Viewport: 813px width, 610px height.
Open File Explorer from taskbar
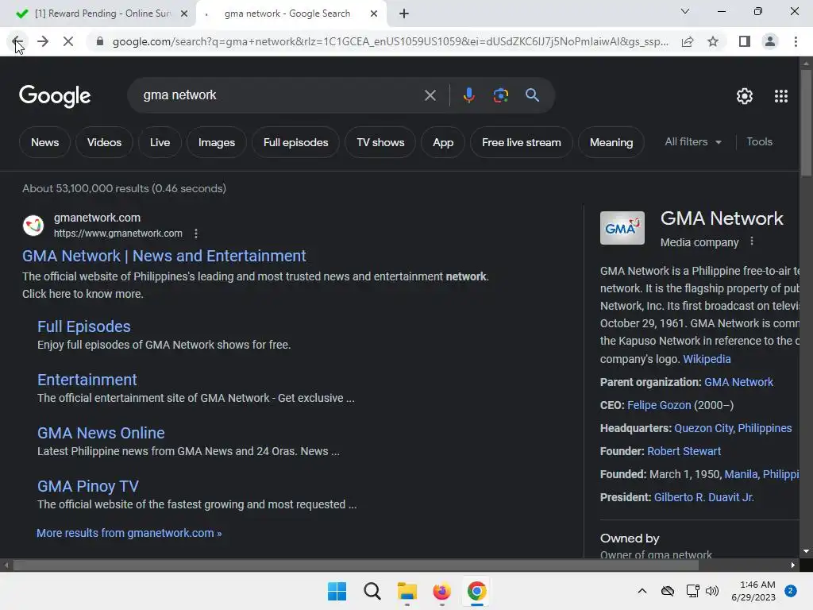click(x=407, y=591)
